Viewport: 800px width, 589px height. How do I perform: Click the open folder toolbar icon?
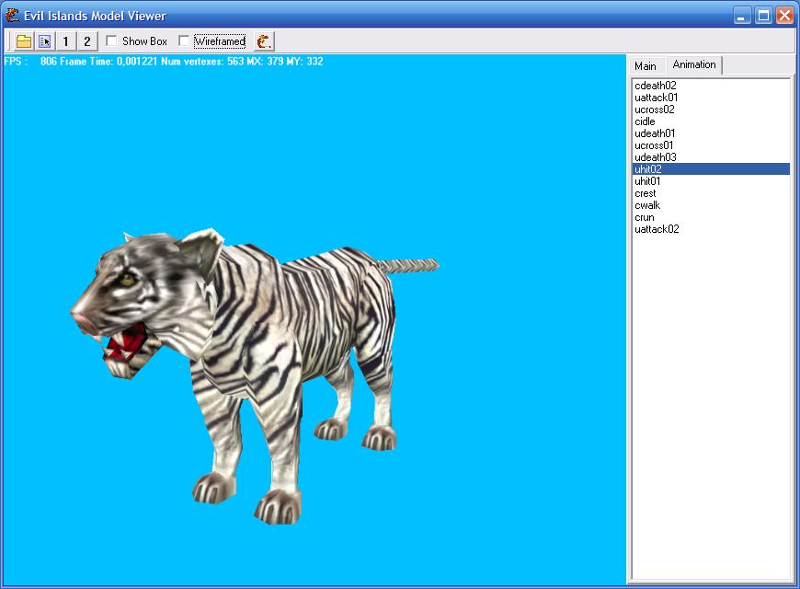[24, 41]
